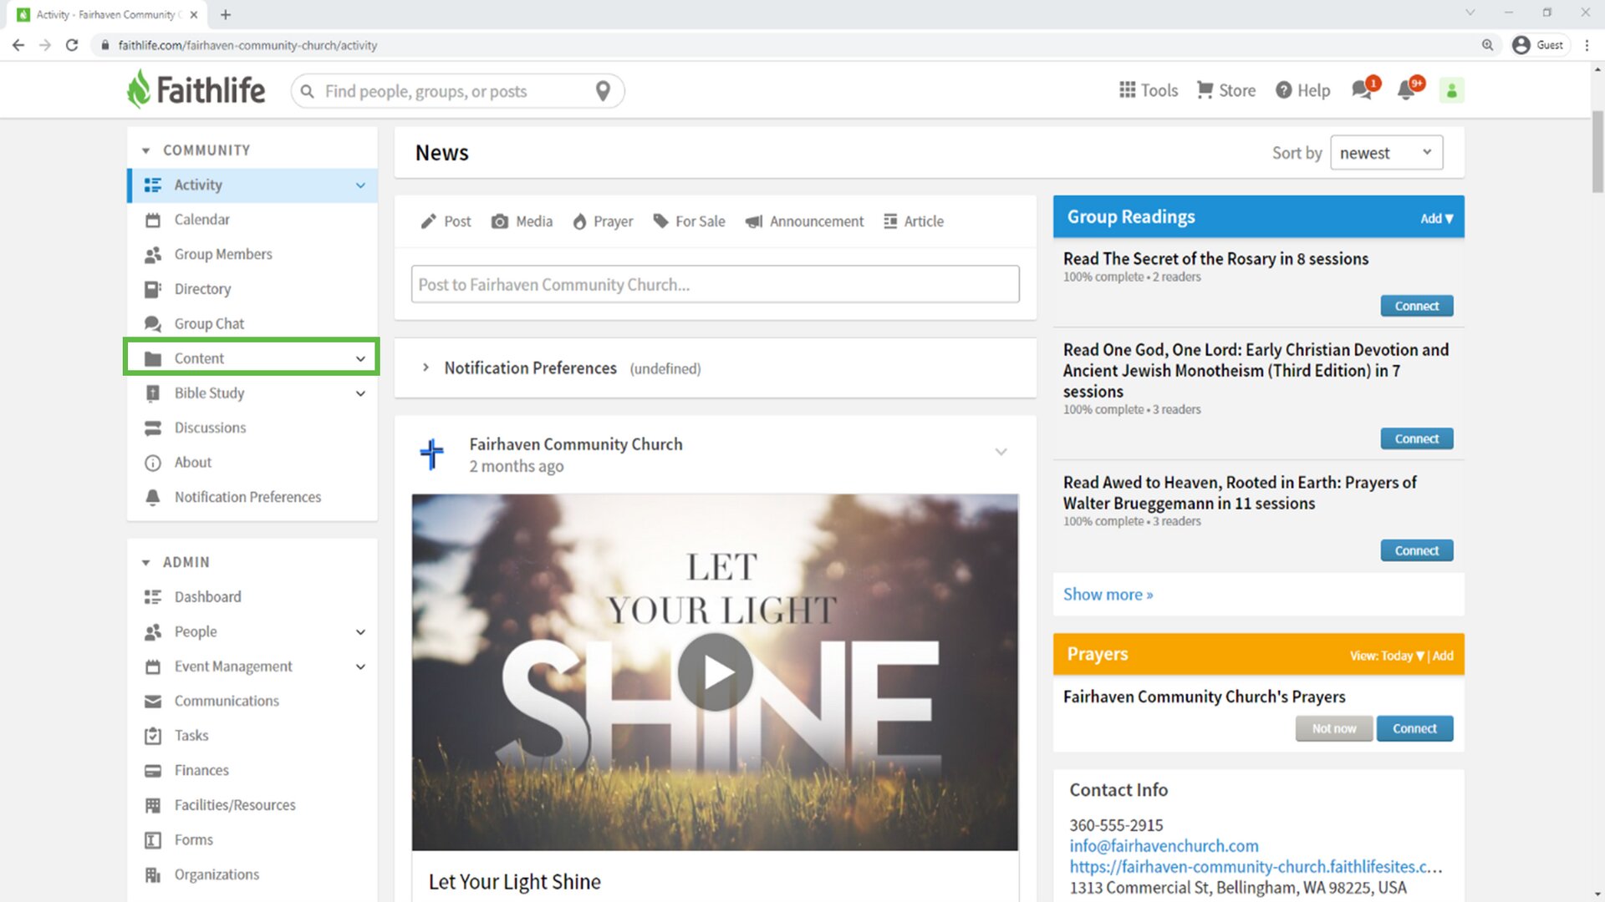
Task: Open the About page in sidebar
Action: coord(252,462)
